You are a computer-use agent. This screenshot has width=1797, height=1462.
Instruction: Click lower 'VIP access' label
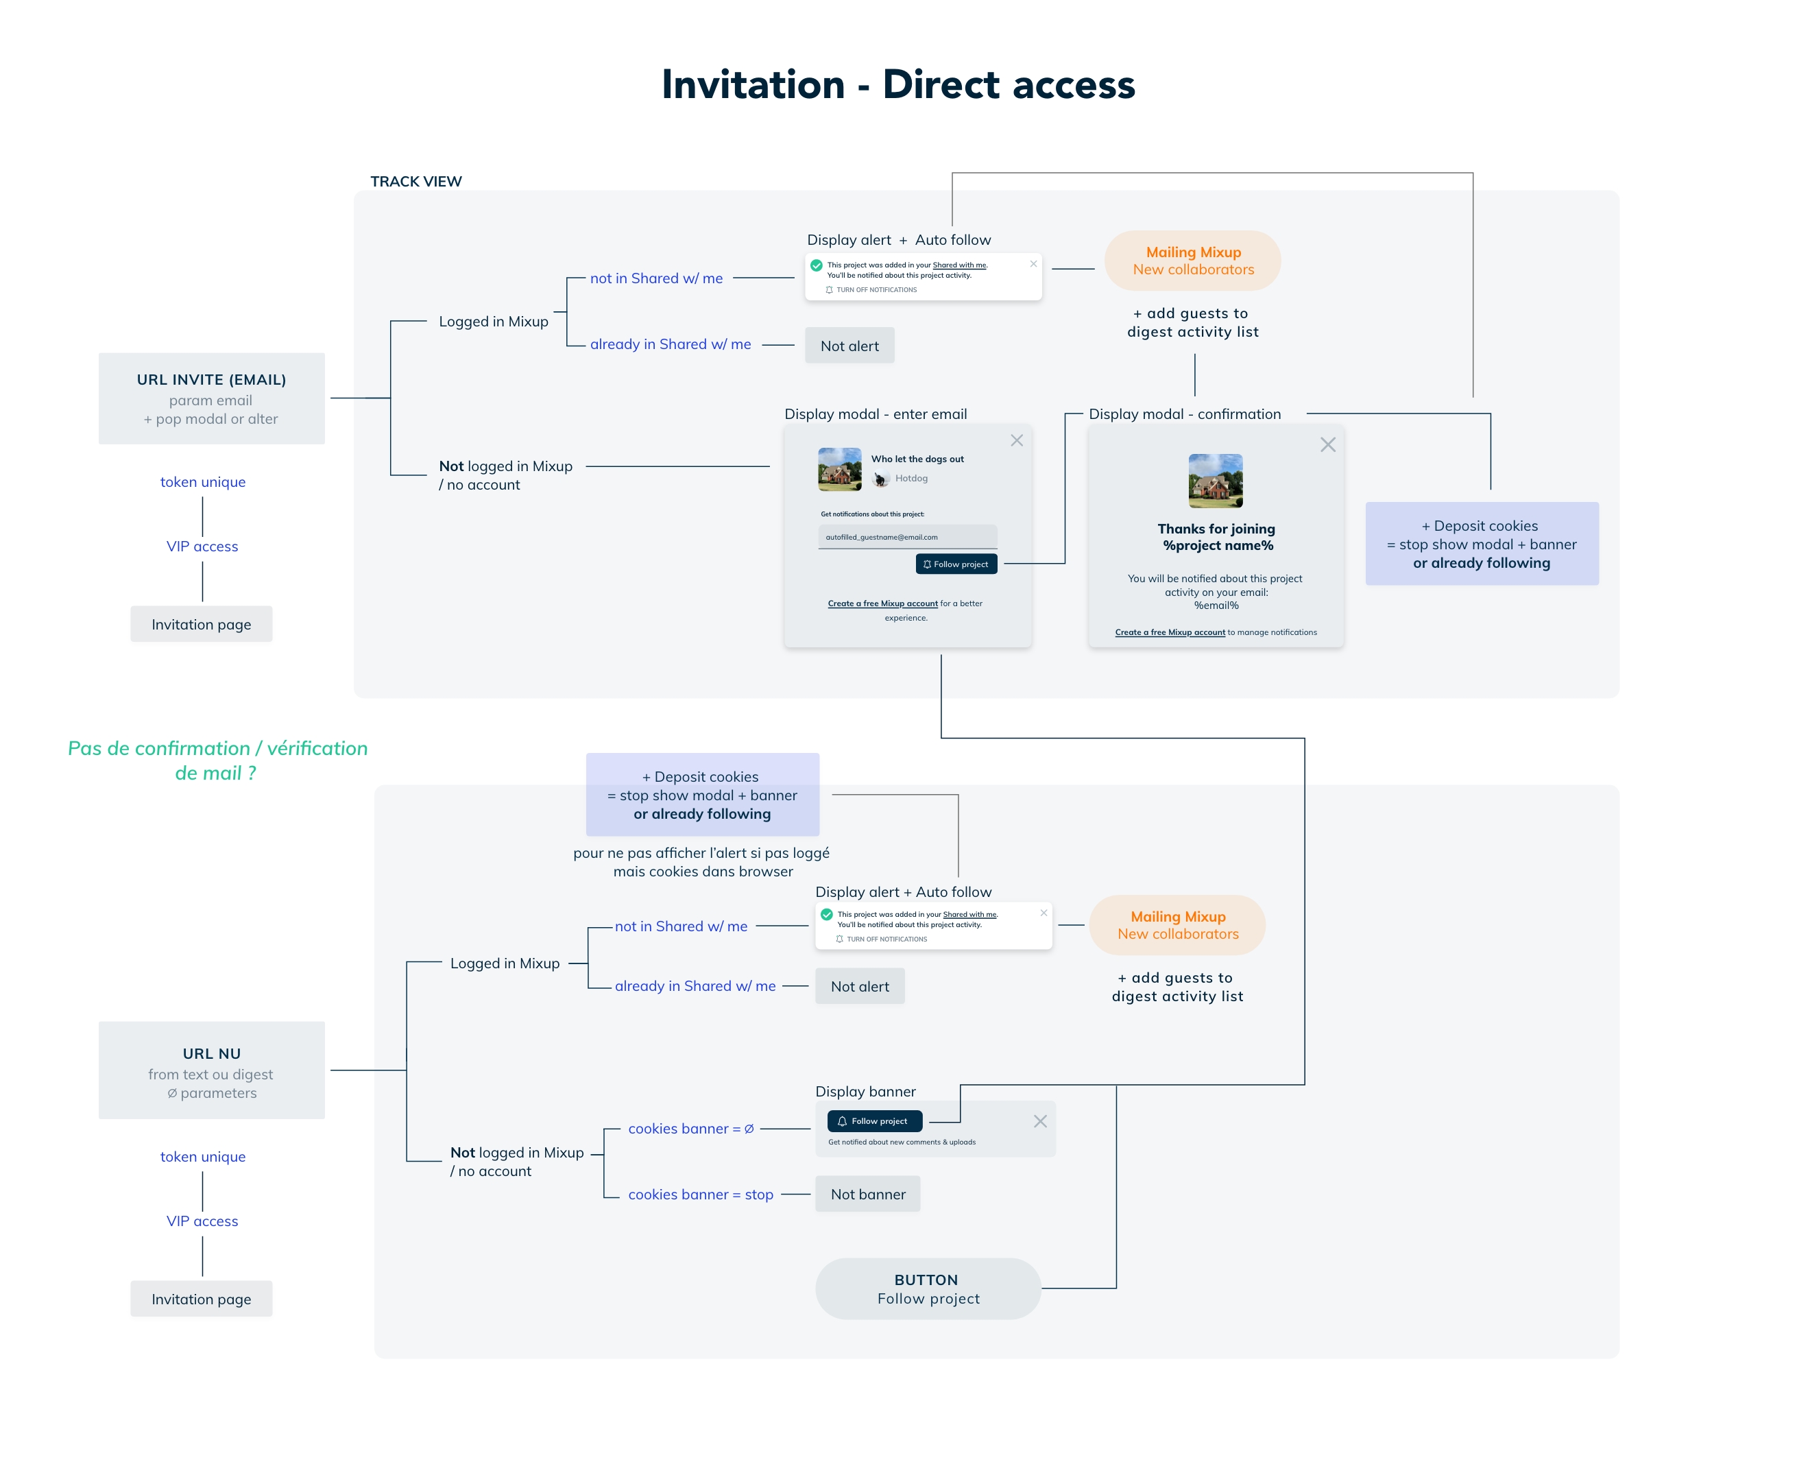tap(202, 1221)
